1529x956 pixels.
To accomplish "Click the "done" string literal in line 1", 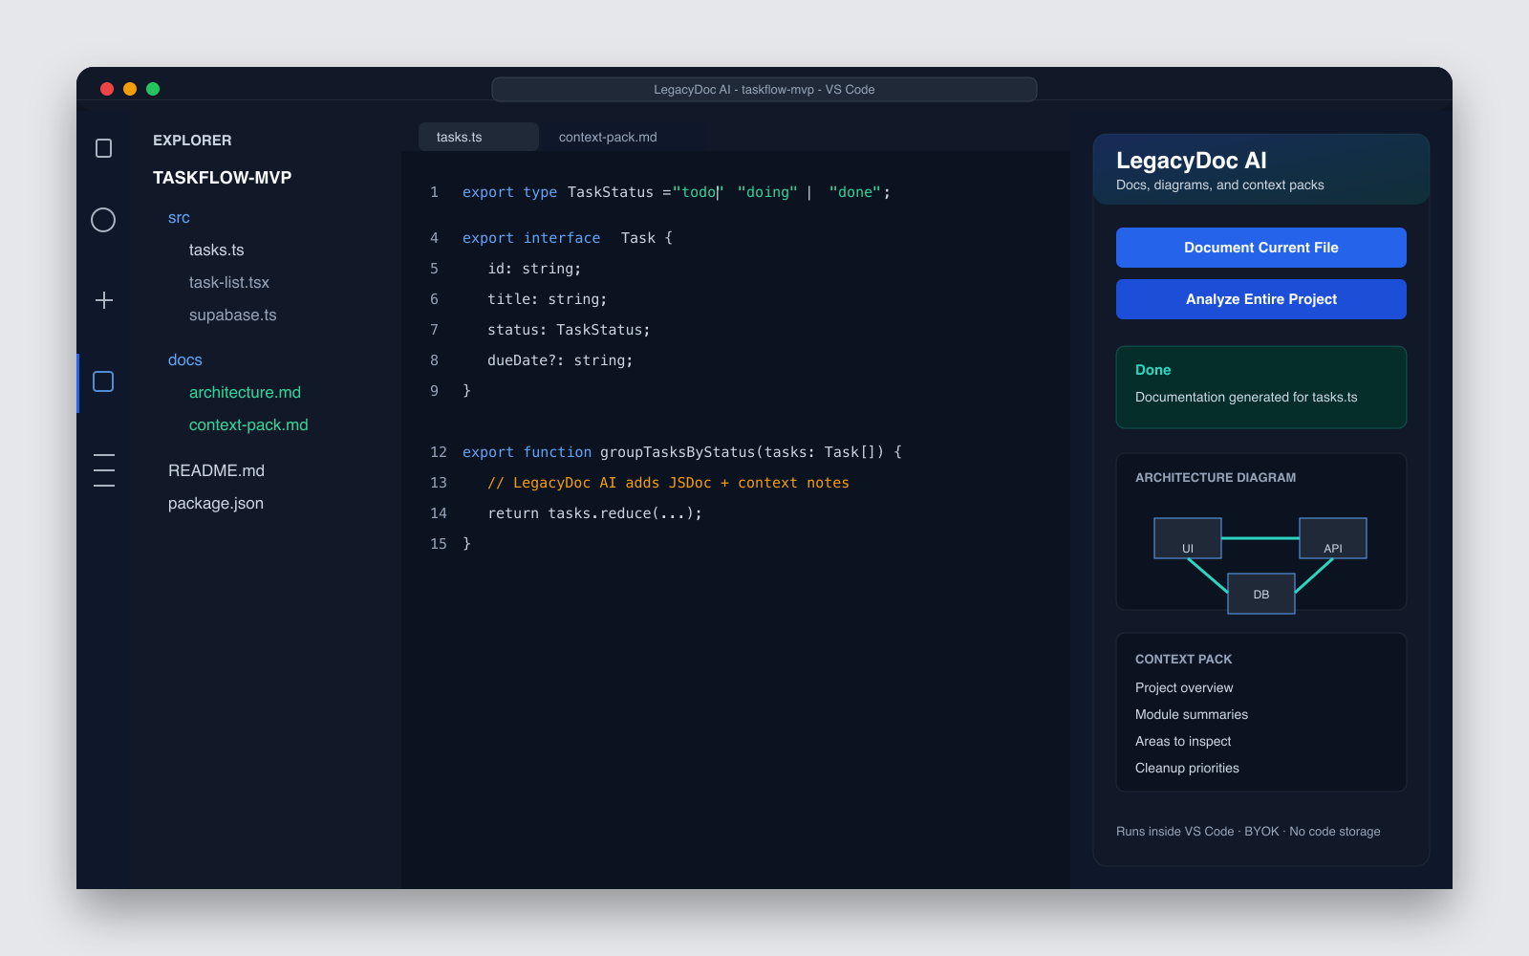I will 855,192.
